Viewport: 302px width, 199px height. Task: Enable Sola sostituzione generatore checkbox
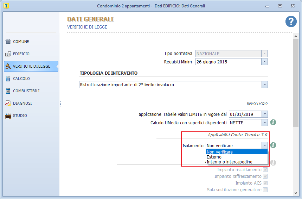tap(265, 190)
